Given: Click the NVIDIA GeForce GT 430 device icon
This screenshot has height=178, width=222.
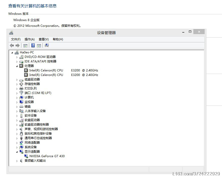Looking at the screenshot, I should pos(26,156).
